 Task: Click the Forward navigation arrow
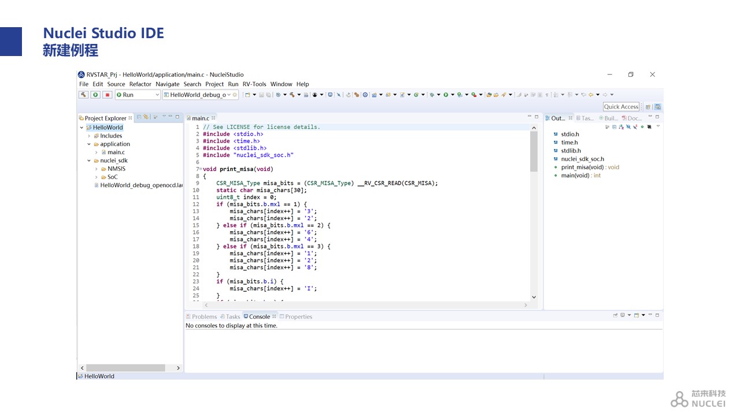(605, 95)
